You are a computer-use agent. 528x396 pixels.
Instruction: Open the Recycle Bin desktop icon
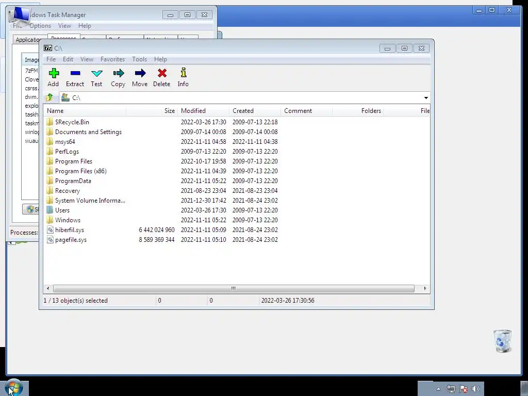coord(503,341)
